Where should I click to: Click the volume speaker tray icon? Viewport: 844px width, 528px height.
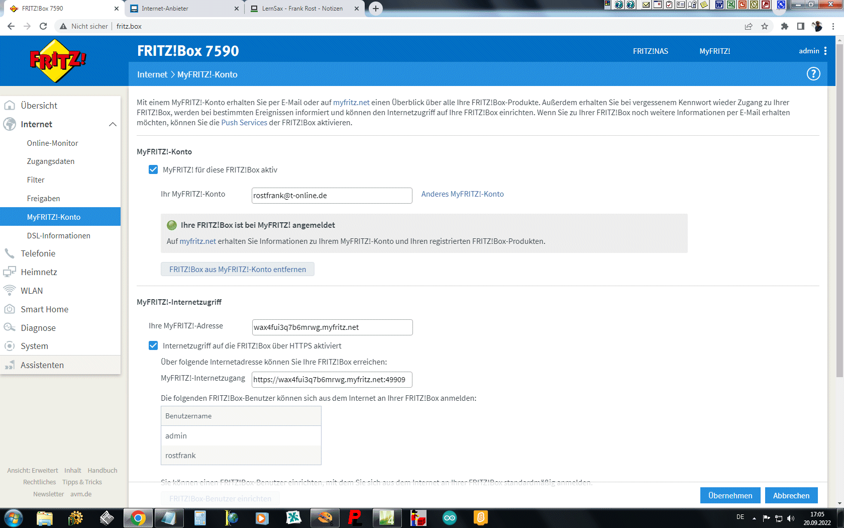coord(791,518)
